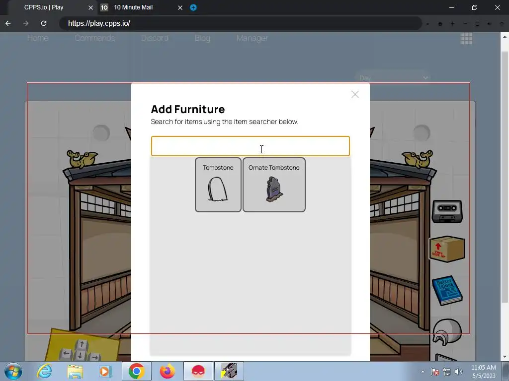Screen dimensions: 509x381
Task: Open the volume control in tray
Action: point(459,372)
